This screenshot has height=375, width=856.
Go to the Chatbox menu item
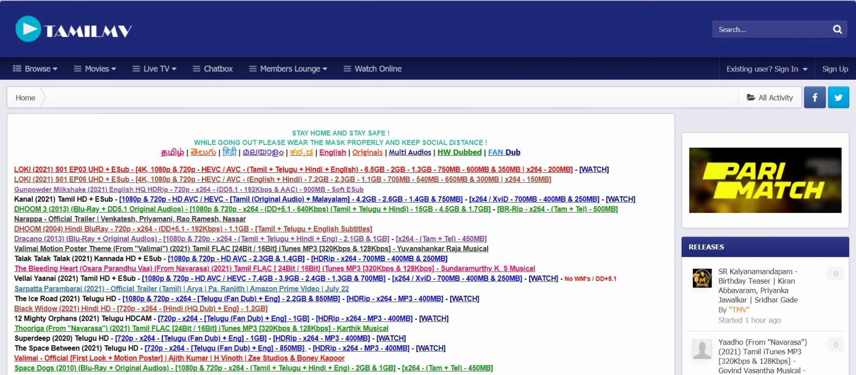coord(213,69)
